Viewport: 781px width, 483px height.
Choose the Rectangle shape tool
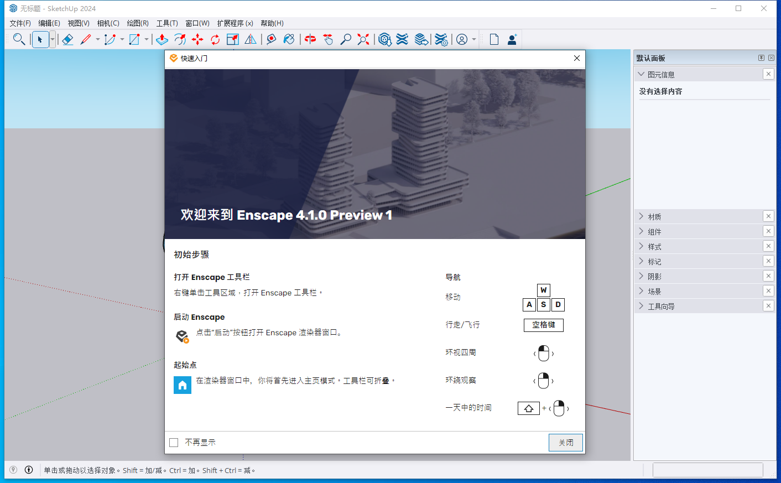[133, 39]
